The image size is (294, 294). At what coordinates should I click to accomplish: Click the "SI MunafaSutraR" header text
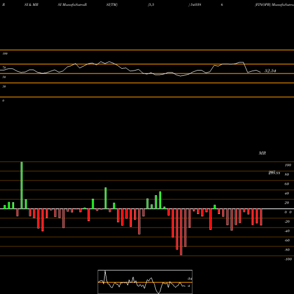(x=72, y=5)
